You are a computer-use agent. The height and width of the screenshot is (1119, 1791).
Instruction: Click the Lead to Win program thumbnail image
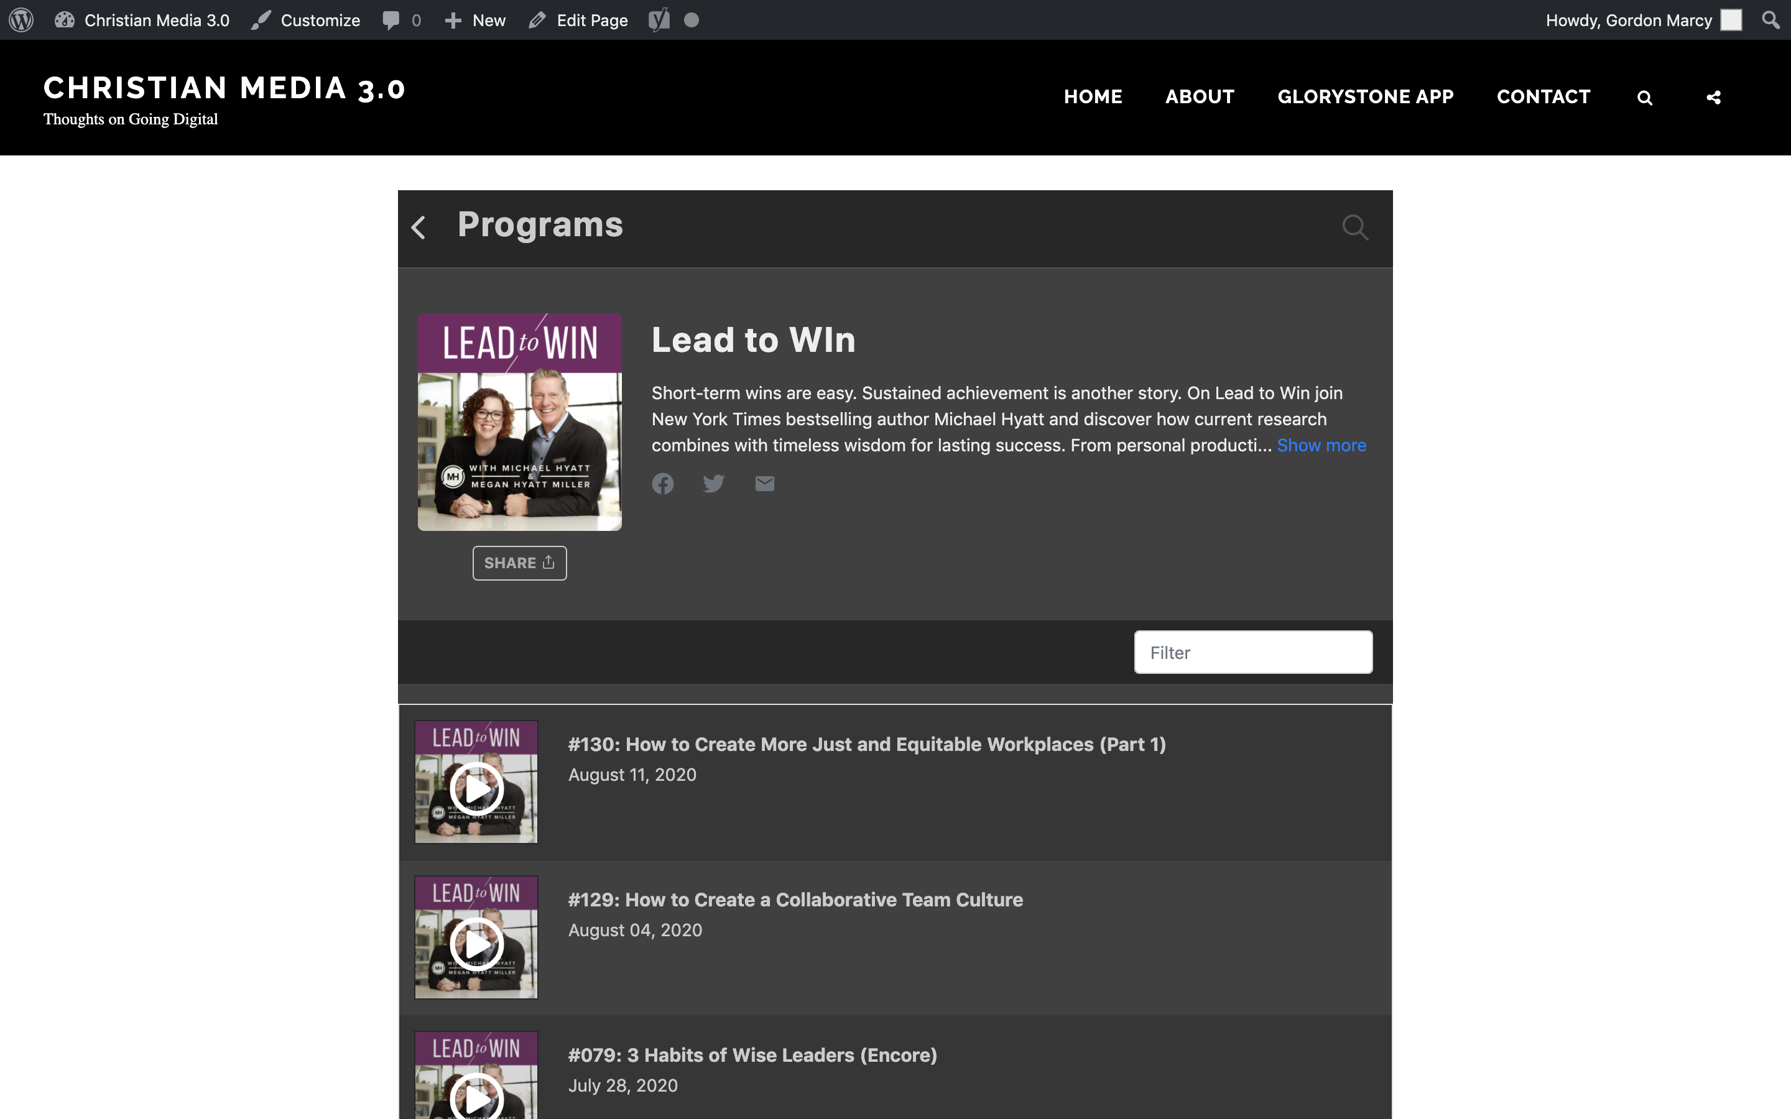coord(519,421)
